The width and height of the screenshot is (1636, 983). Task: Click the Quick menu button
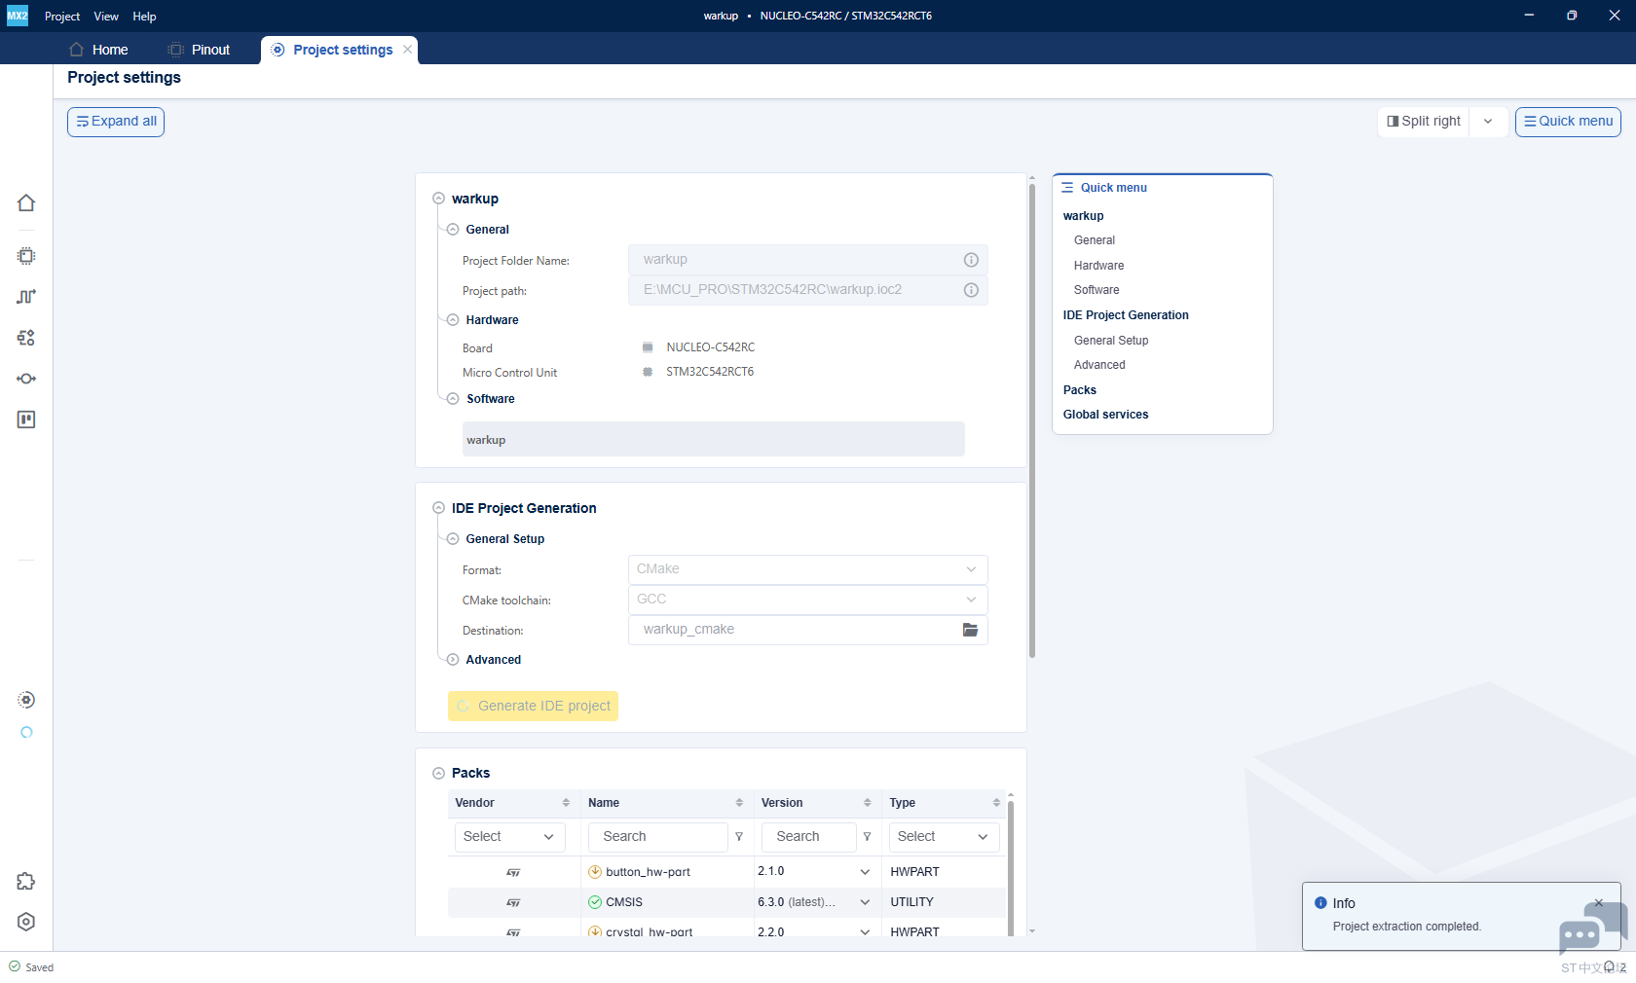1568,122
